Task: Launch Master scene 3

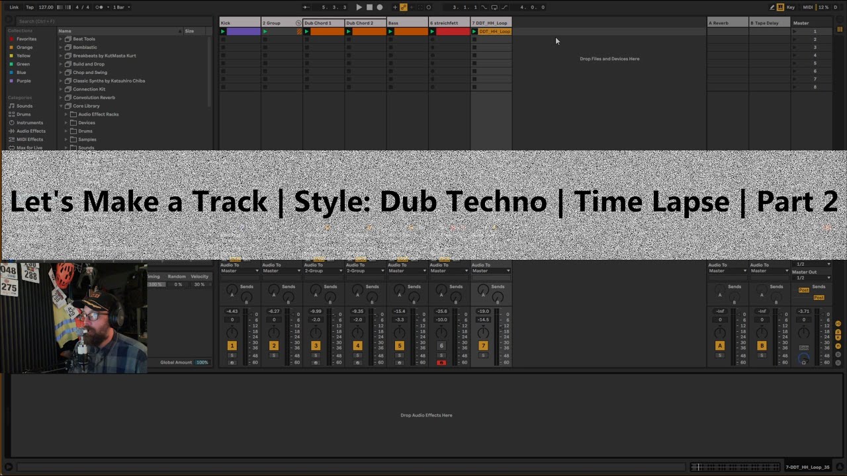Action: [795, 48]
